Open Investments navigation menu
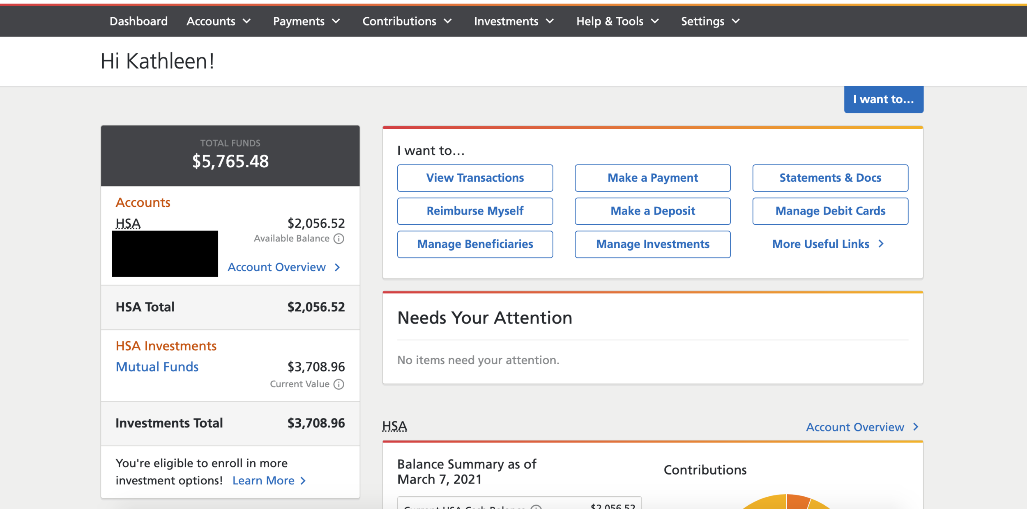 (513, 21)
